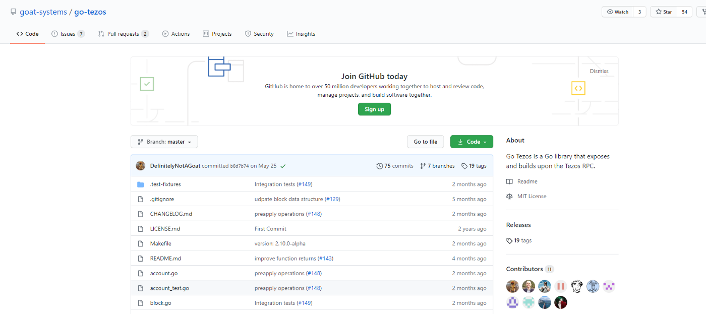Click the tag icon beside Releases 19 tags
This screenshot has width=706, height=314.
(509, 240)
